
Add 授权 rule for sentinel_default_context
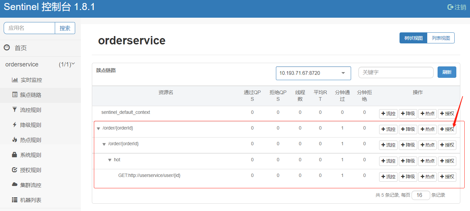point(447,114)
